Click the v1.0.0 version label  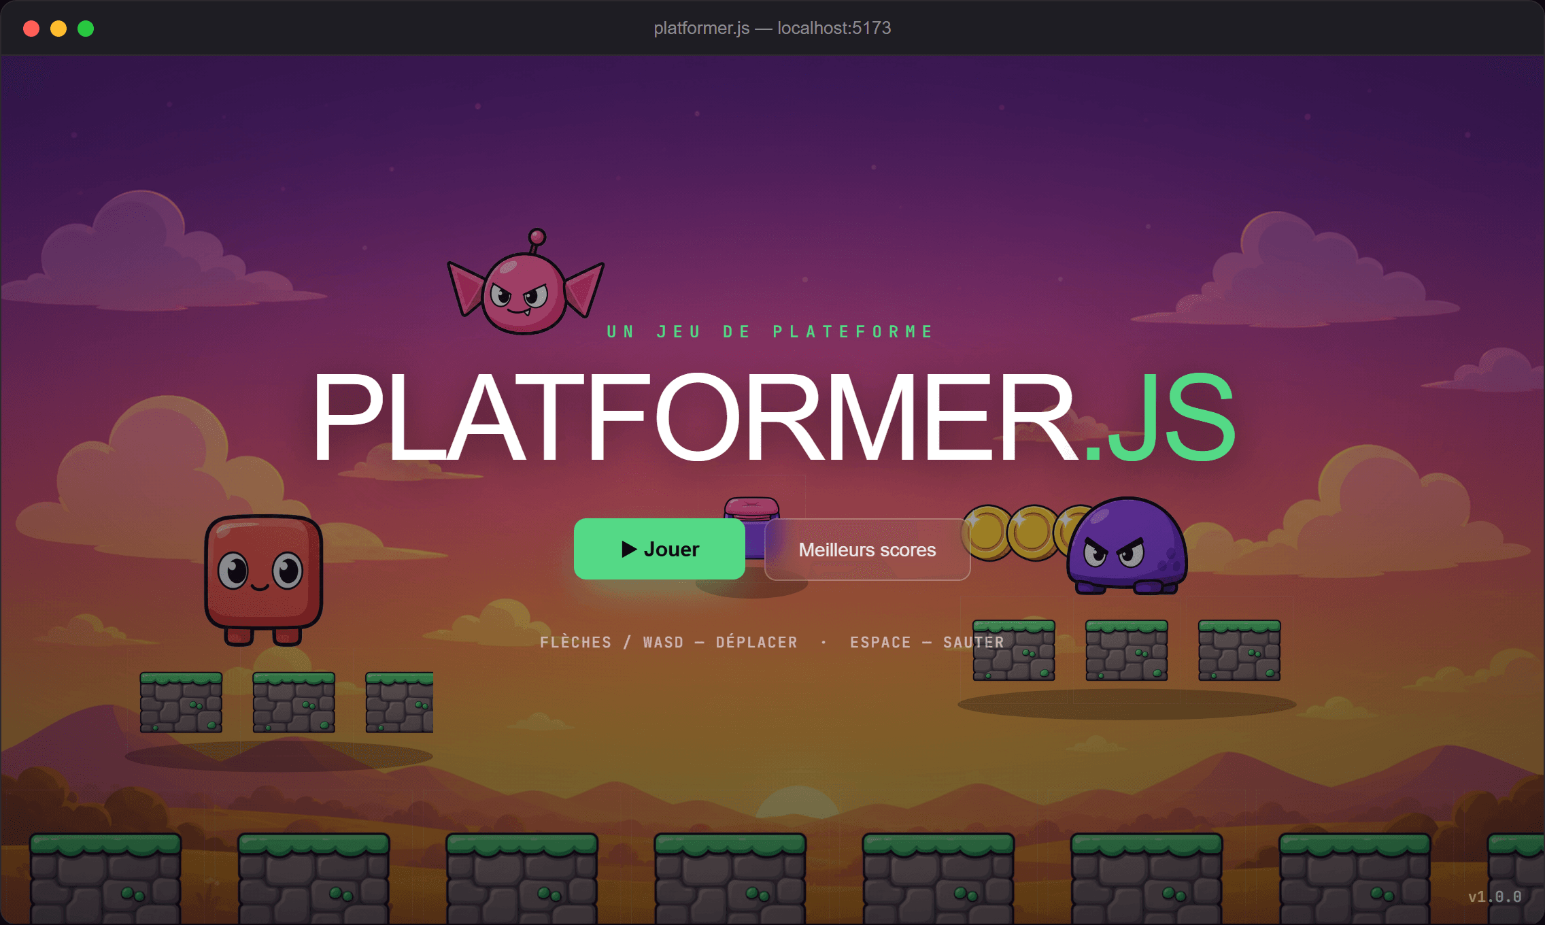[1495, 896]
